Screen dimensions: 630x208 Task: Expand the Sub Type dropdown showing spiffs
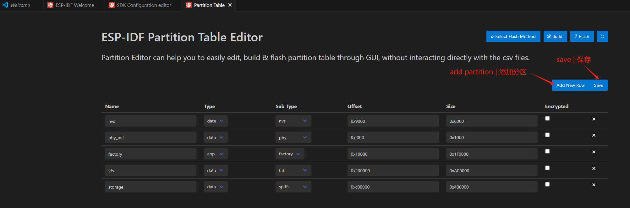293,187
